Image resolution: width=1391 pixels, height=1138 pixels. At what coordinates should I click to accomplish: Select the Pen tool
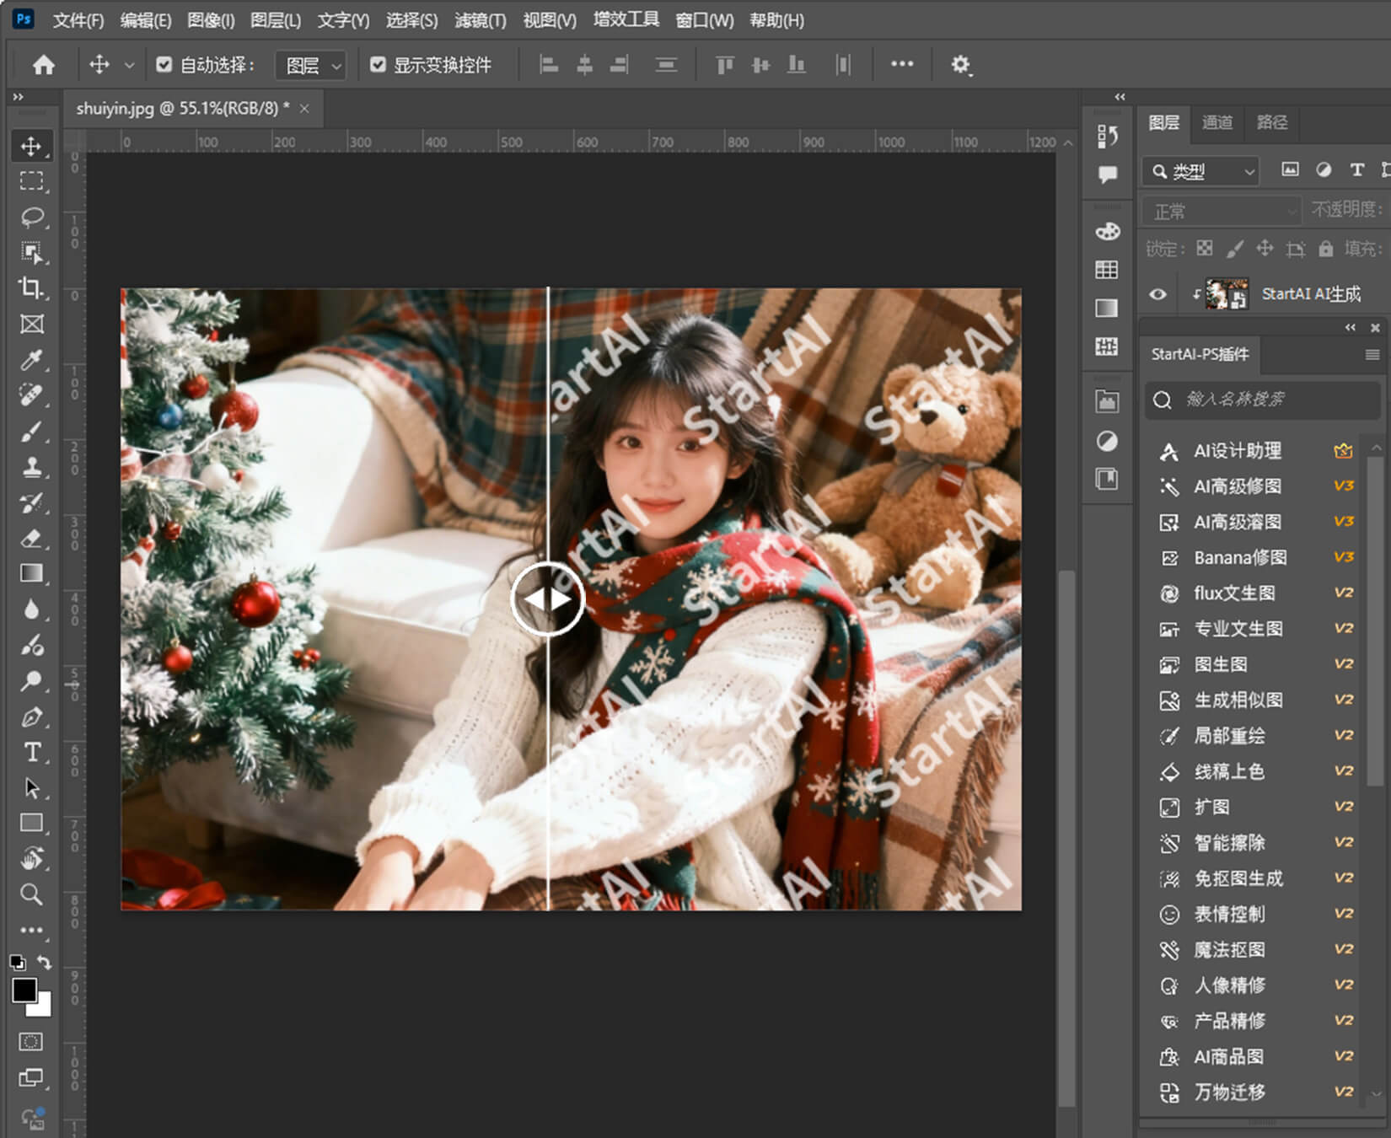(32, 717)
